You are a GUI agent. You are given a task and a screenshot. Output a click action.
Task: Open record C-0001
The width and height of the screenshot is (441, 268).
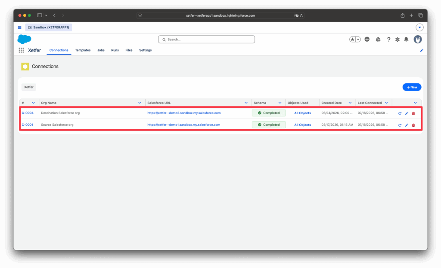tap(27, 125)
